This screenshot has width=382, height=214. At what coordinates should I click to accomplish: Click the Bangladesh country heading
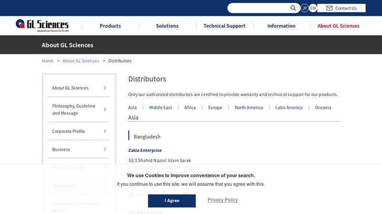pyautogui.click(x=147, y=136)
